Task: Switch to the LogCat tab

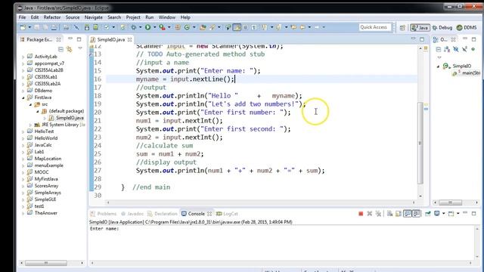Action: coord(227,214)
